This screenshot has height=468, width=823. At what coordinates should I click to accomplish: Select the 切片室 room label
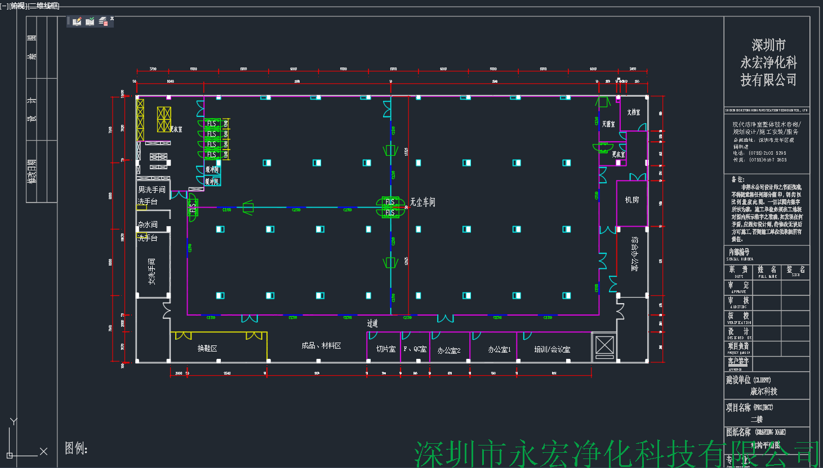[x=386, y=349]
